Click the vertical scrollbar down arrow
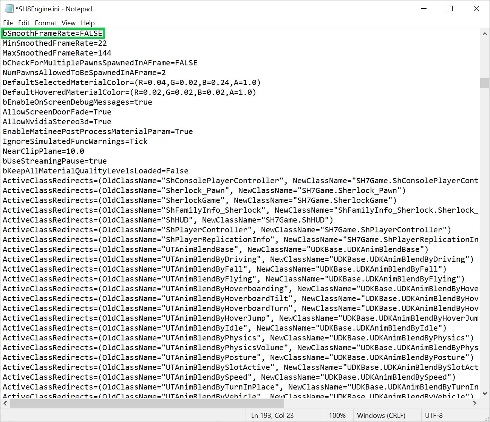The height and width of the screenshot is (422, 490). point(485,394)
